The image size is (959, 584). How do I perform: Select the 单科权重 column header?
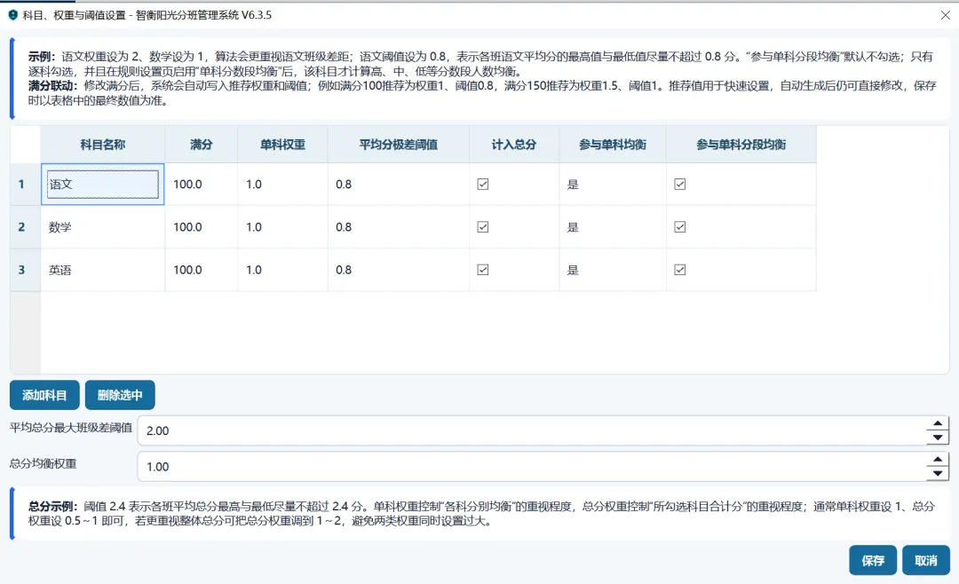pyautogui.click(x=282, y=145)
